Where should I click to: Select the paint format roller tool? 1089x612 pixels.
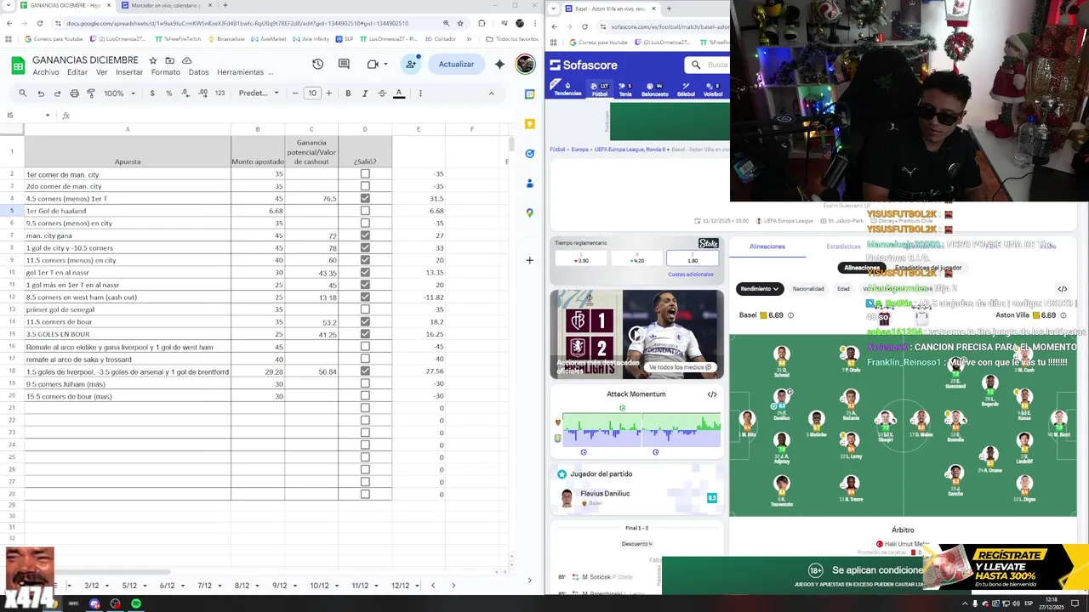91,93
